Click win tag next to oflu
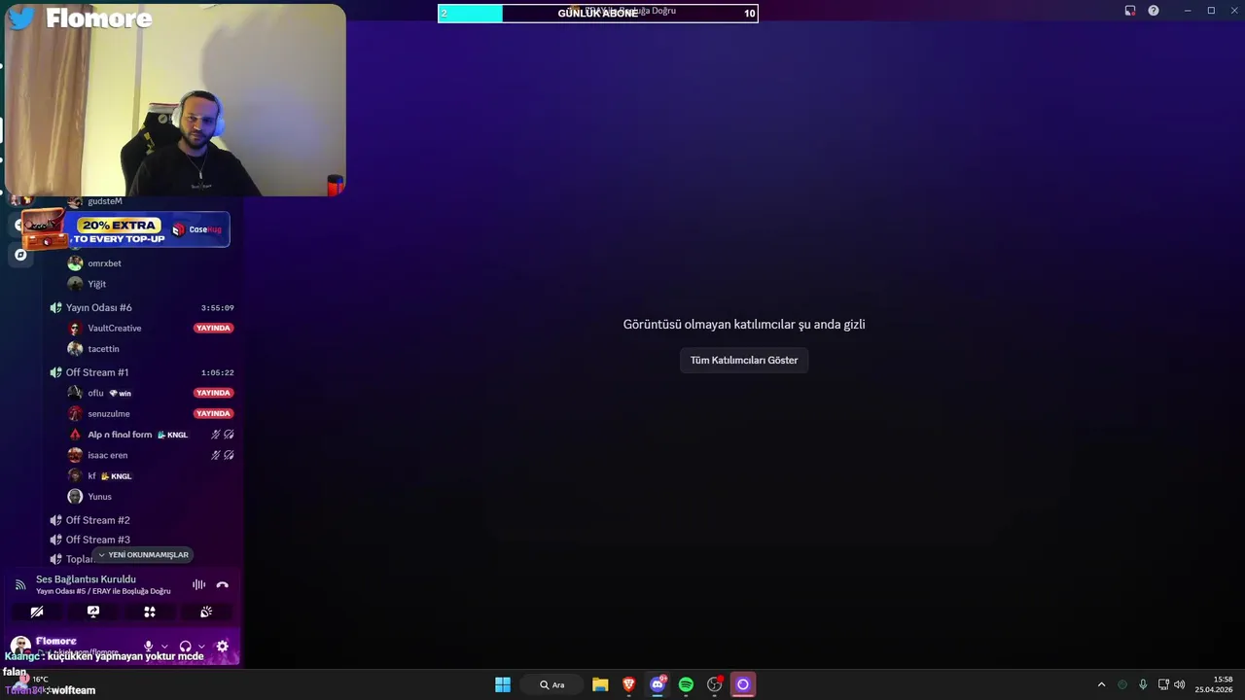The width and height of the screenshot is (1245, 700). click(120, 393)
